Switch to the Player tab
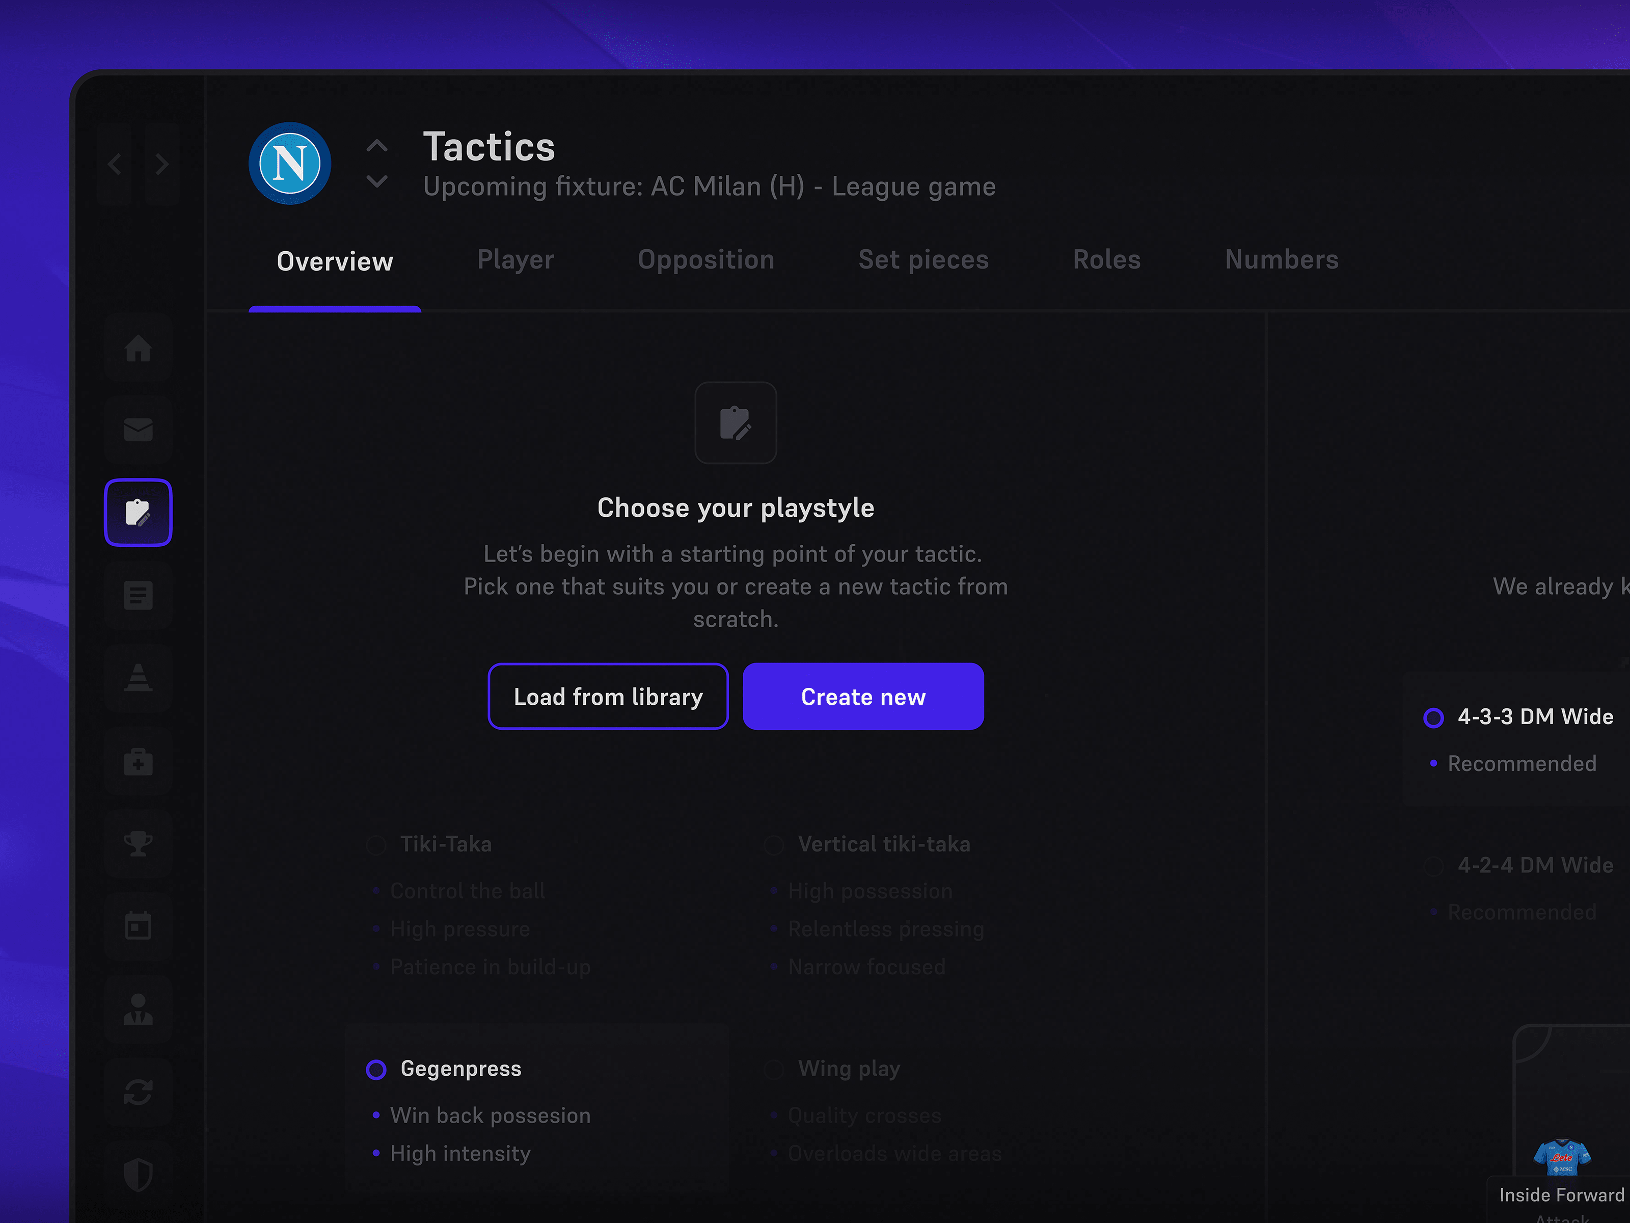This screenshot has width=1630, height=1223. coord(515,259)
